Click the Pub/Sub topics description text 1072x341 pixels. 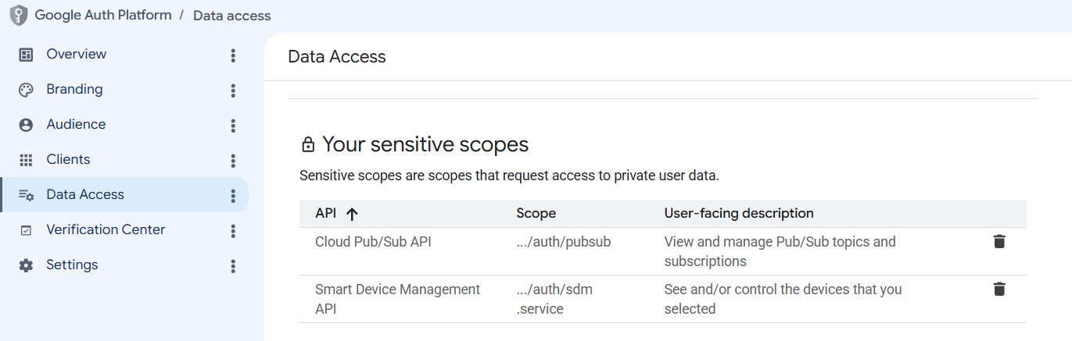pos(780,251)
